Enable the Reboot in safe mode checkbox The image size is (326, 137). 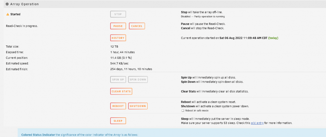click(x=183, y=111)
